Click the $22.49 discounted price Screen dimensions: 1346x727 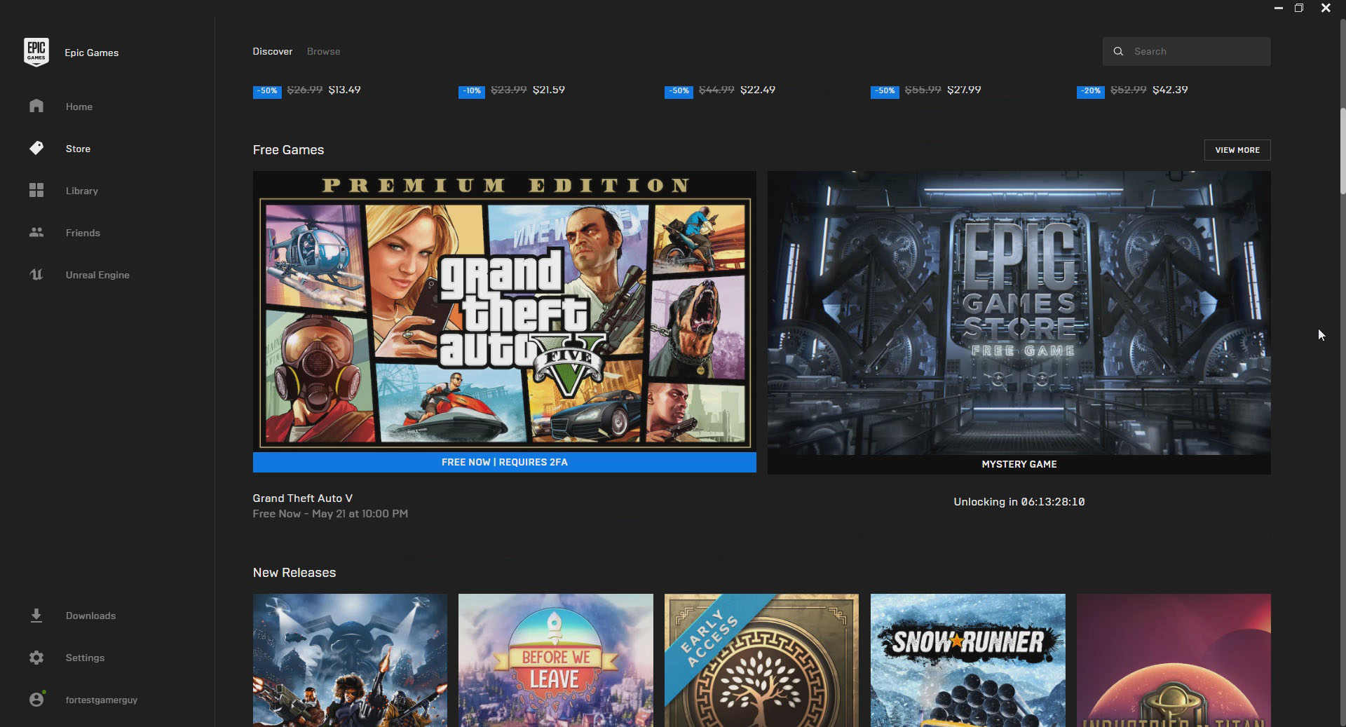pyautogui.click(x=757, y=90)
